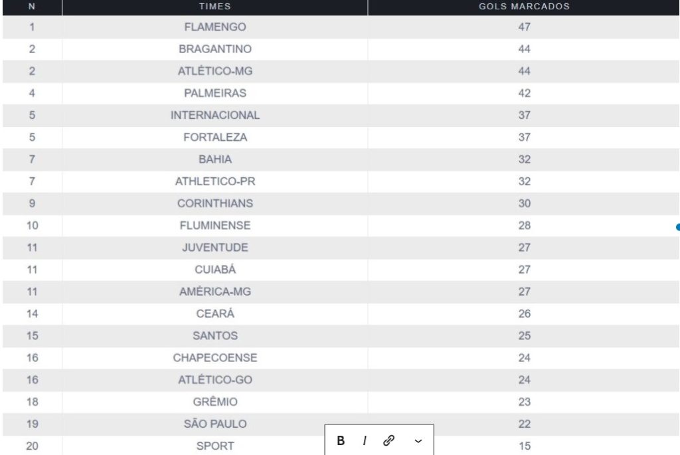Click the GRÊMIO table cell
This screenshot has width=680, height=455.
tap(215, 402)
